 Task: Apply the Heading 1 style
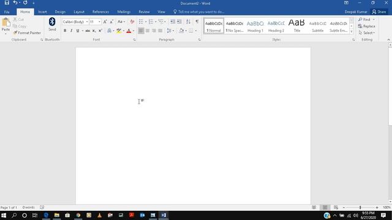pyautogui.click(x=255, y=26)
